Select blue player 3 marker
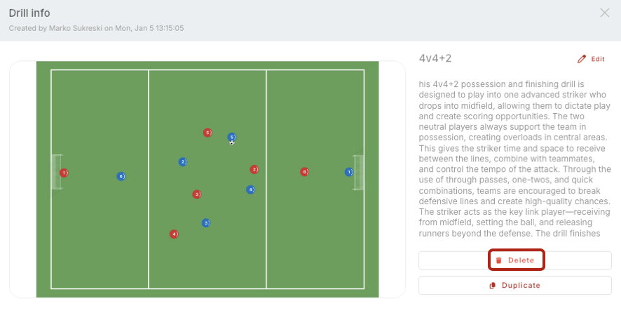 (x=206, y=223)
